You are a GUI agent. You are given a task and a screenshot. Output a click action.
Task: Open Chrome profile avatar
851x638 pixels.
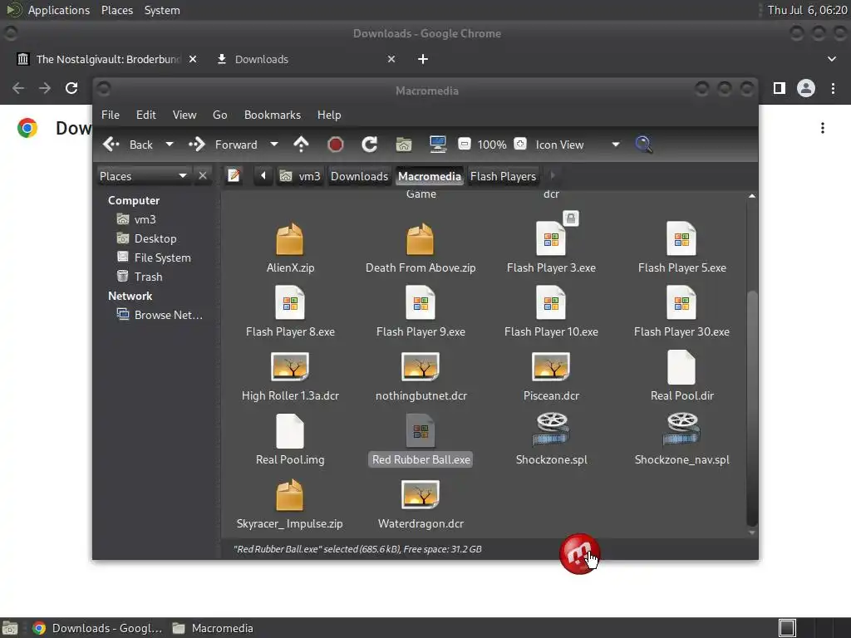point(806,88)
